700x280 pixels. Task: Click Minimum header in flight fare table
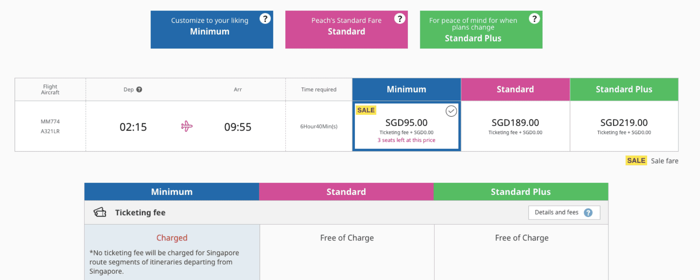pos(406,90)
